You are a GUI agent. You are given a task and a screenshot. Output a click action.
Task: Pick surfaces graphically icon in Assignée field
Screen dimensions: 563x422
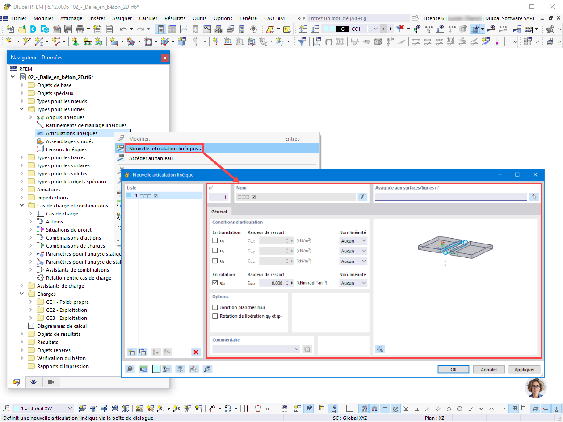click(x=534, y=197)
